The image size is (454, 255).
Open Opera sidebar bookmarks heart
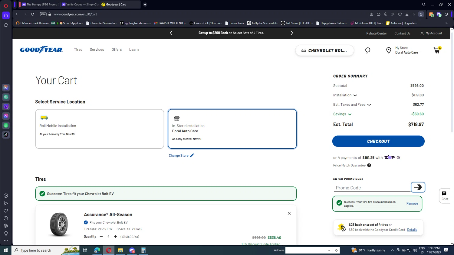(6, 211)
